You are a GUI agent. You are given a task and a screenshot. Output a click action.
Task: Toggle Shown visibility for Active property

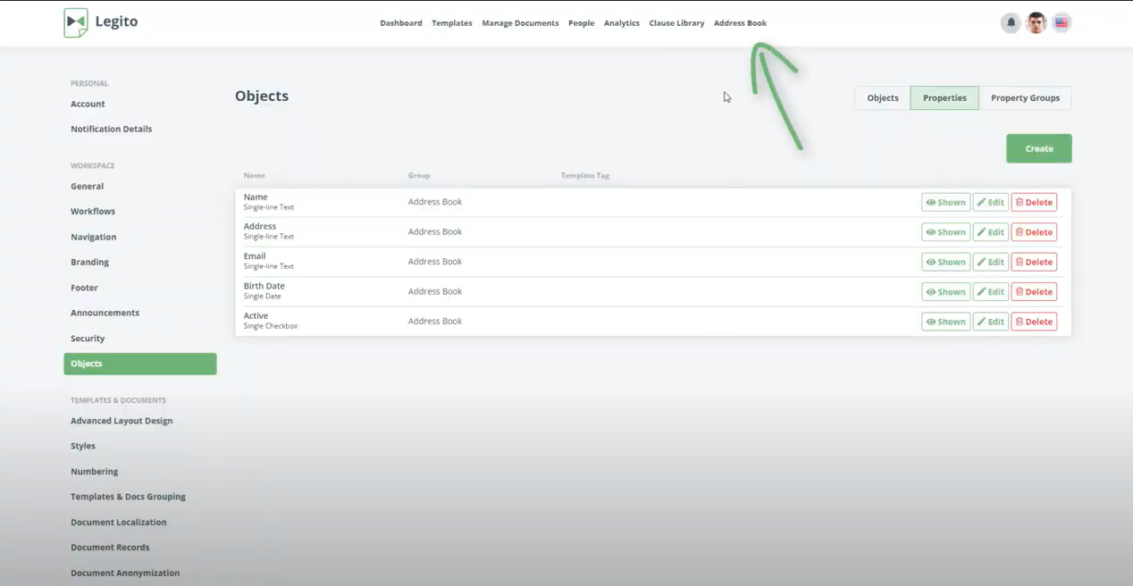pyautogui.click(x=945, y=322)
